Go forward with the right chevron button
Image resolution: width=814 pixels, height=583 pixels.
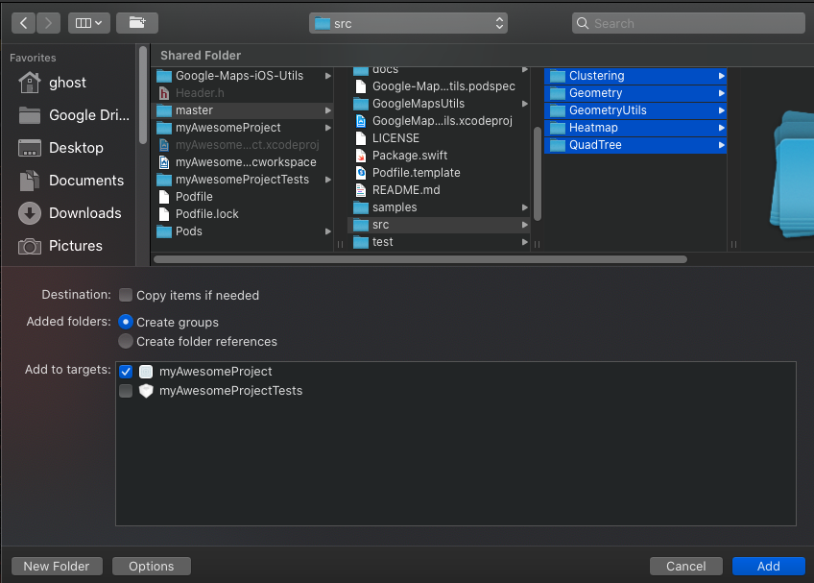tap(48, 23)
